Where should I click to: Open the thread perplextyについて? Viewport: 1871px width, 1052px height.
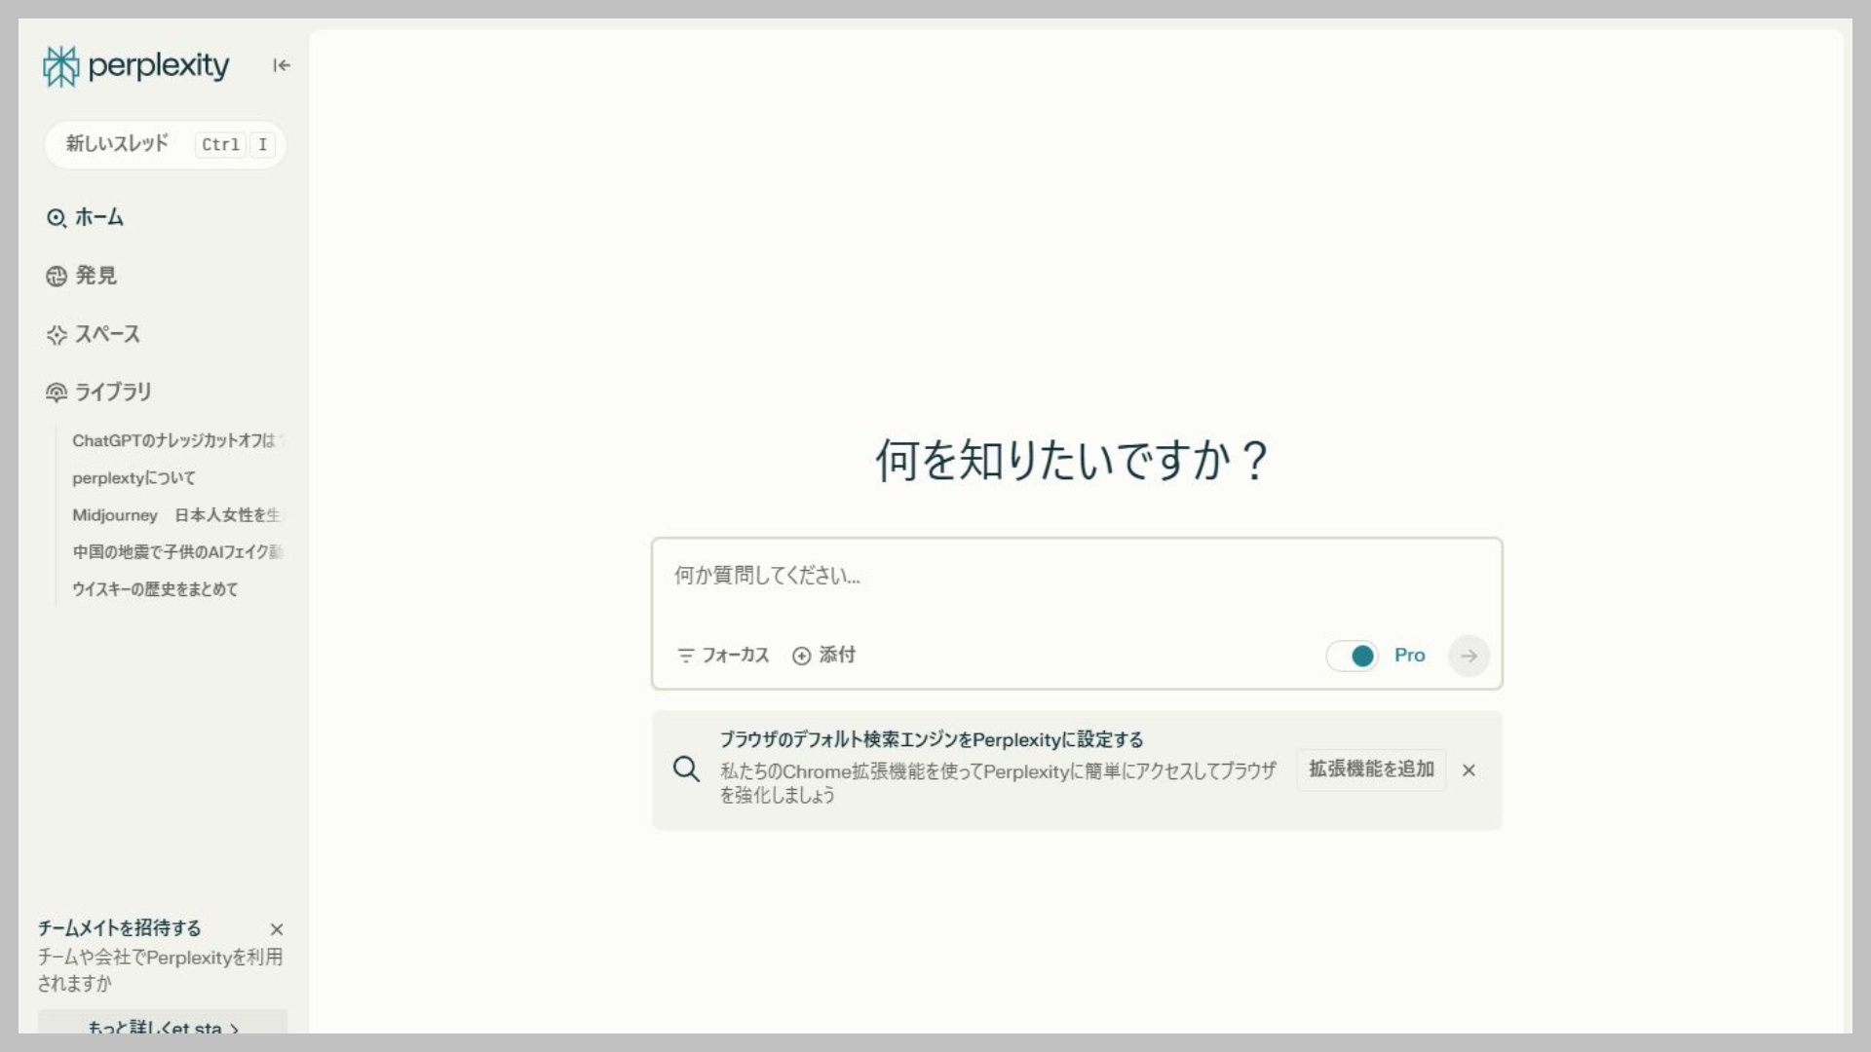click(x=134, y=477)
